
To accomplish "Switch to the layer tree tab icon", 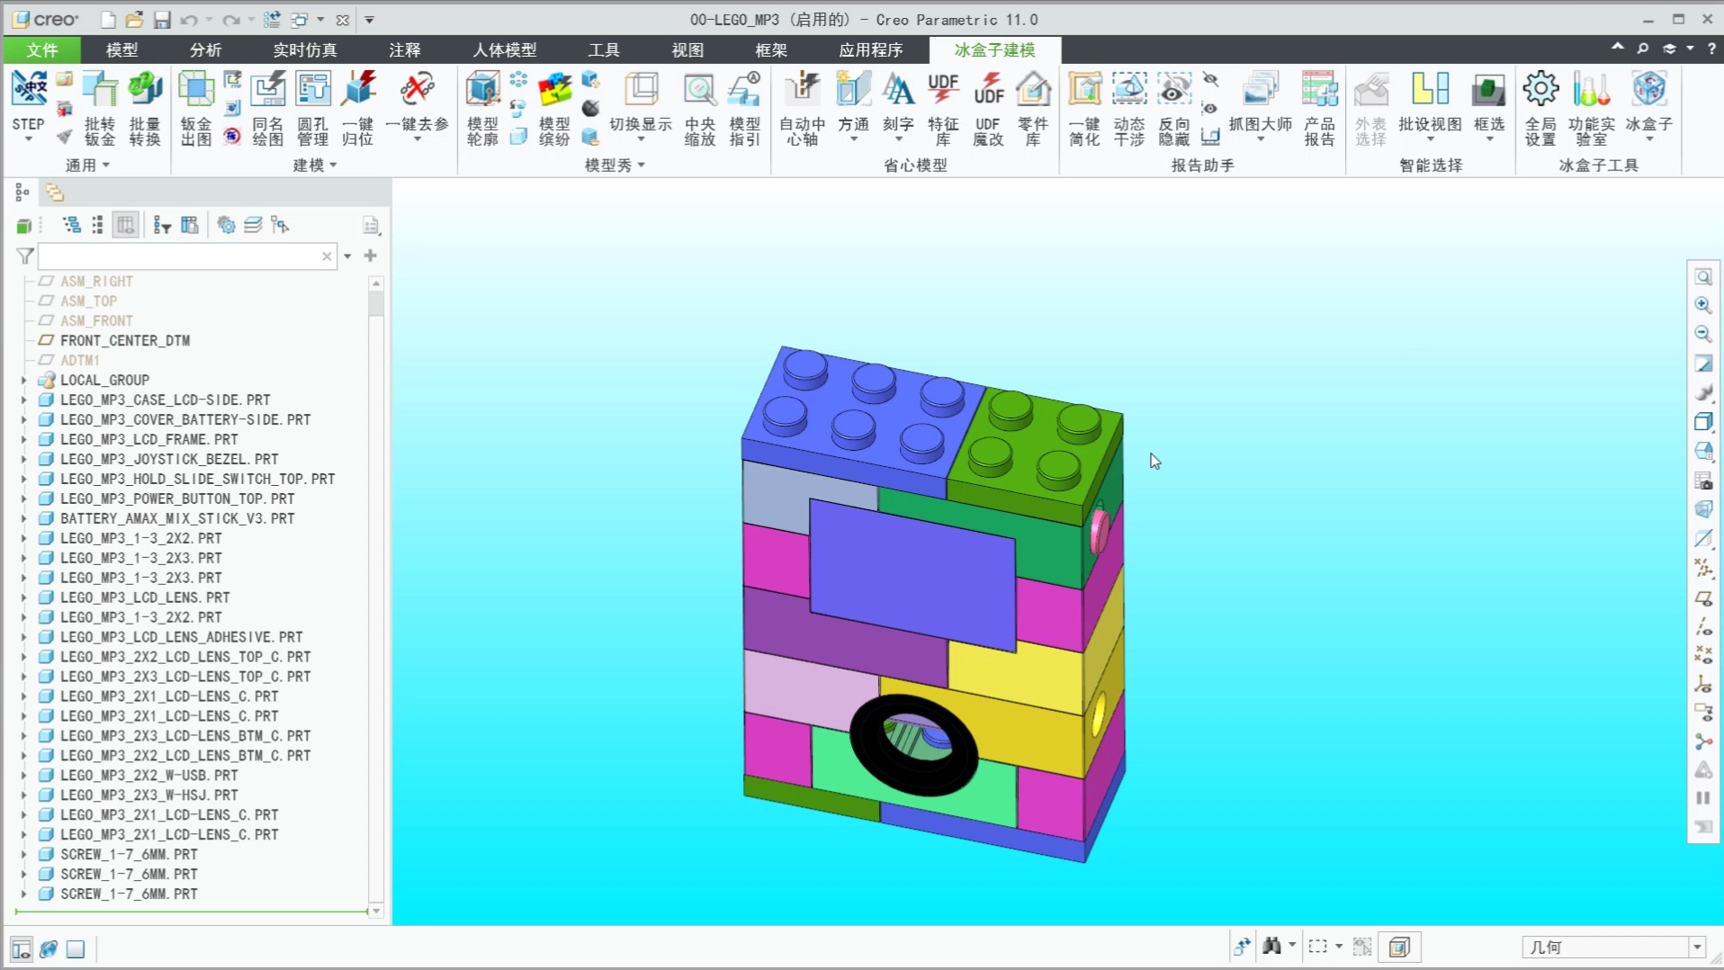I will click(x=54, y=192).
